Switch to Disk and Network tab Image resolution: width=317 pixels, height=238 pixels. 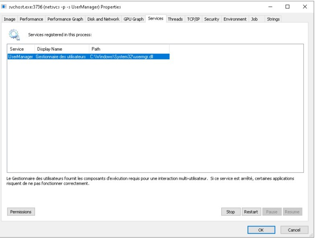pyautogui.click(x=103, y=19)
